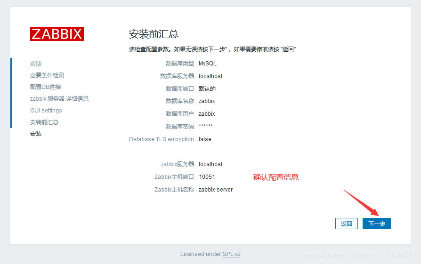Click the 默认的 database port value
421x264 pixels.
coord(207,89)
